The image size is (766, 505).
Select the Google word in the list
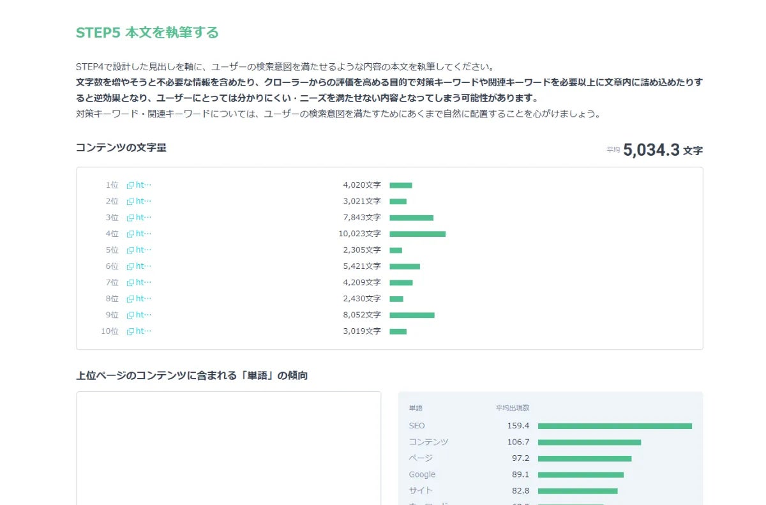point(422,474)
